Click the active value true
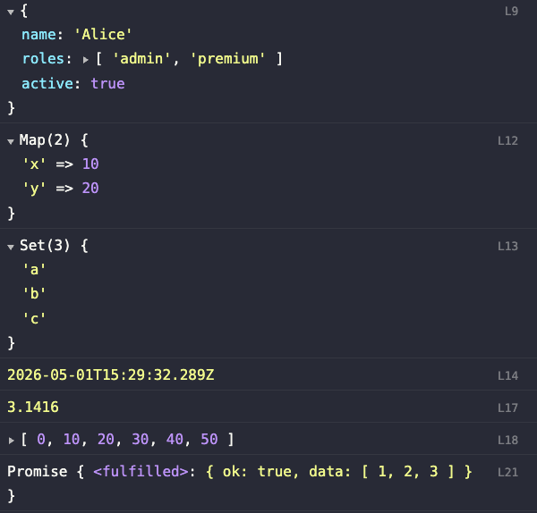 107,84
